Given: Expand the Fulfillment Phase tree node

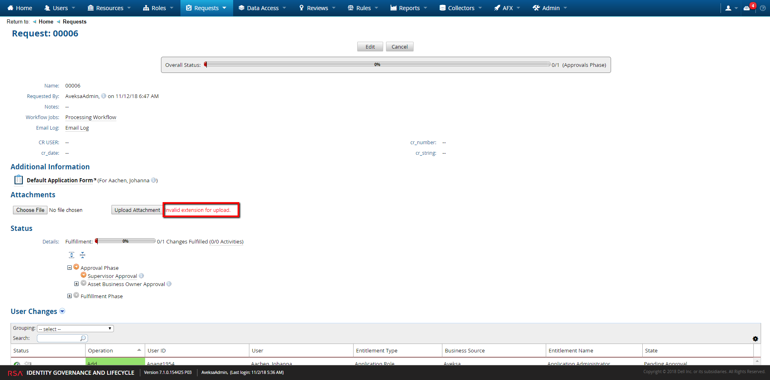Looking at the screenshot, I should pyautogui.click(x=69, y=296).
